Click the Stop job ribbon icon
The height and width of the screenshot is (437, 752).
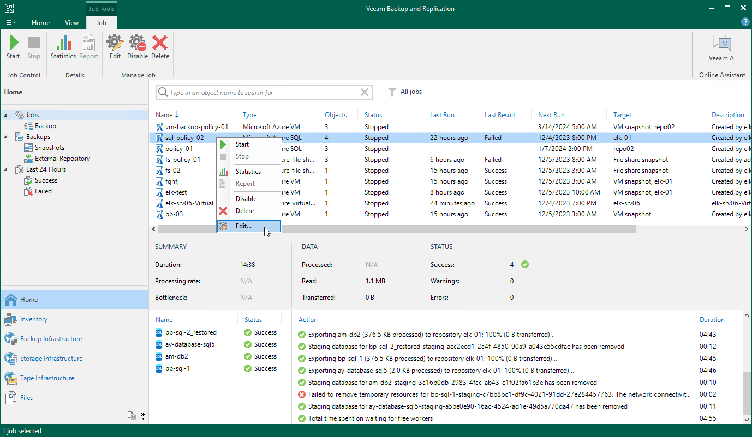34,47
